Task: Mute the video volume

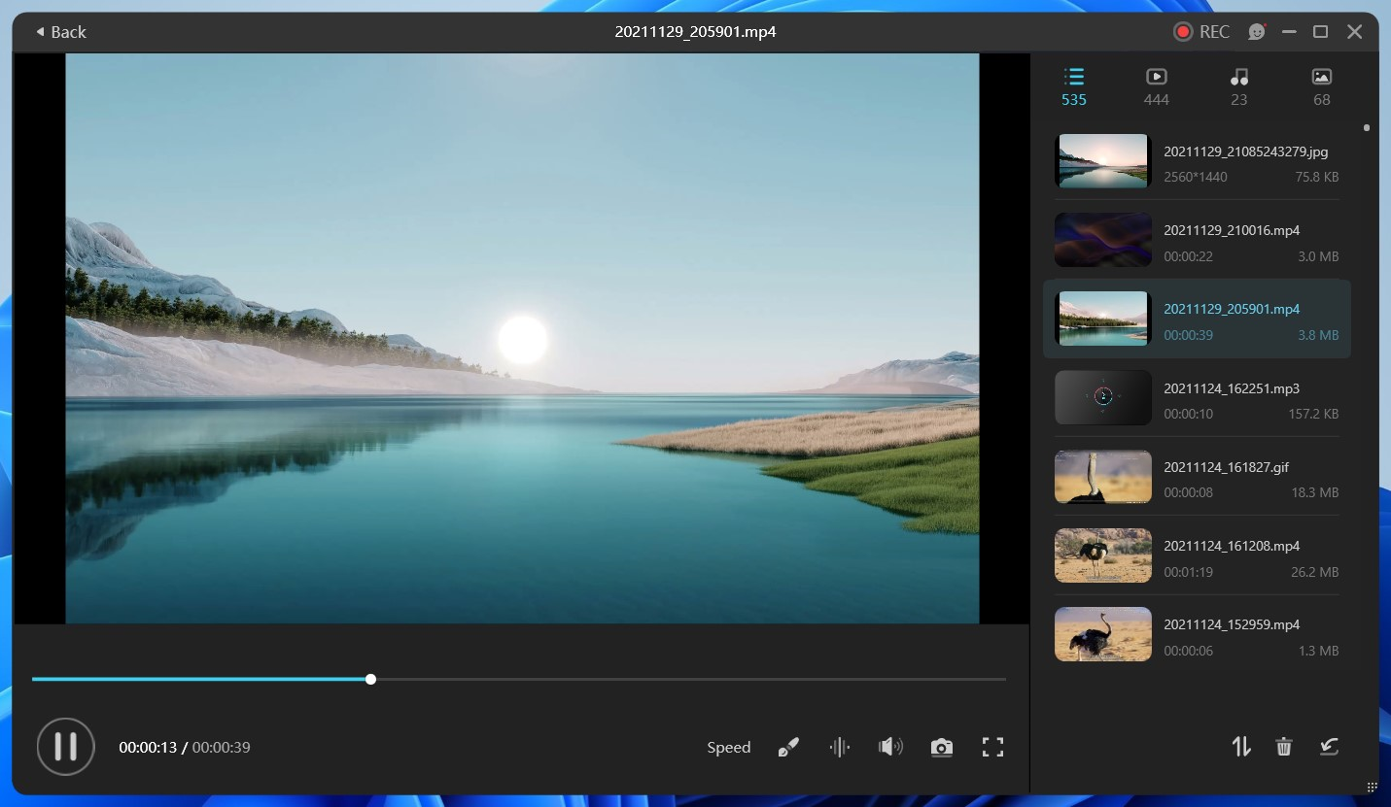Action: [x=888, y=747]
